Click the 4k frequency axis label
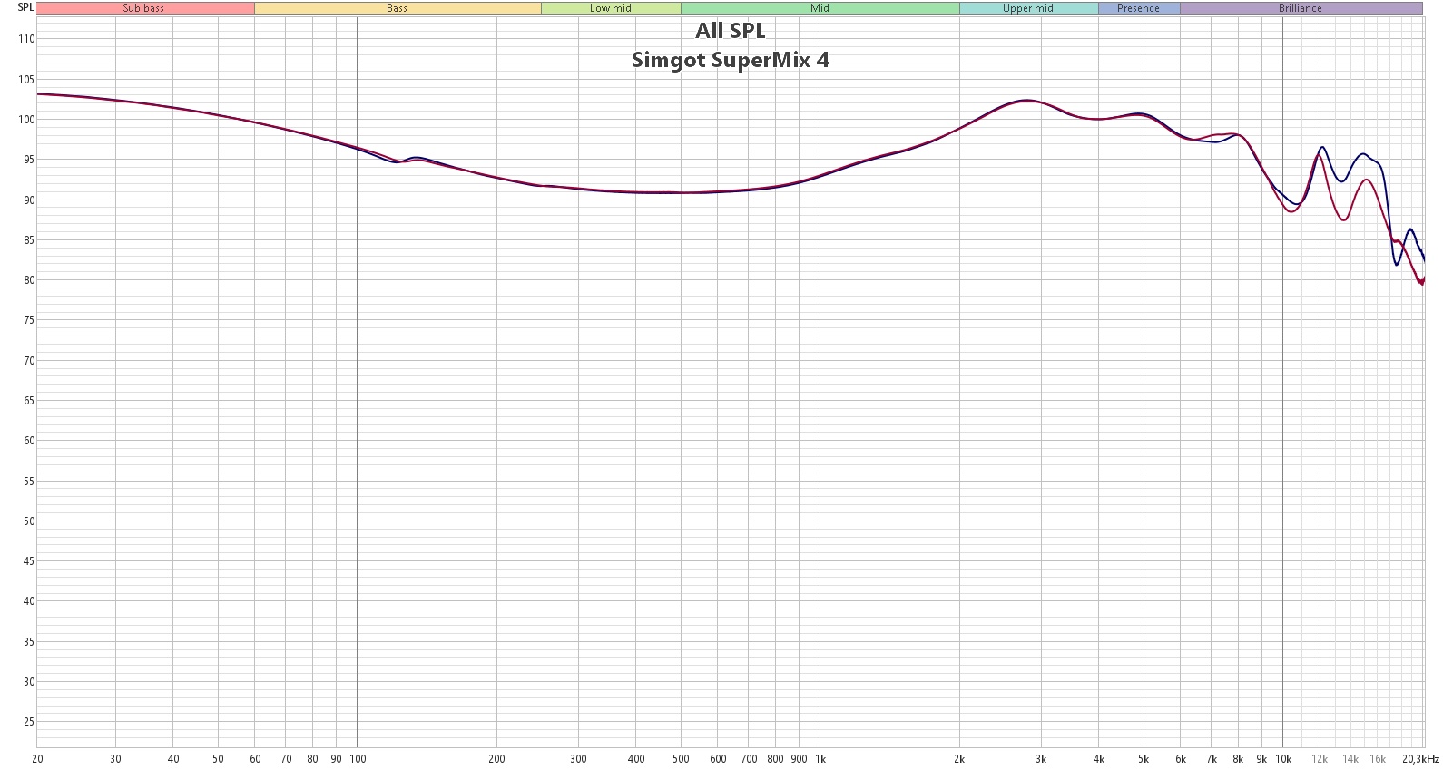The image size is (1443, 770). (x=1099, y=759)
